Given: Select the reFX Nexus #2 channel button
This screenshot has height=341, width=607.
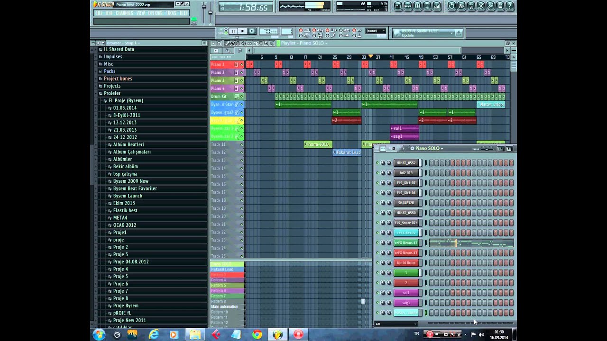Looking at the screenshot, I should pyautogui.click(x=406, y=243).
